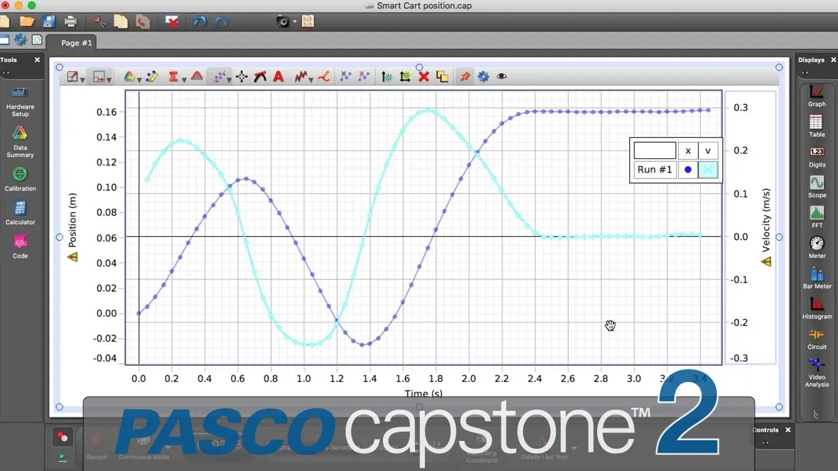Close the Controls panel

pos(788,430)
